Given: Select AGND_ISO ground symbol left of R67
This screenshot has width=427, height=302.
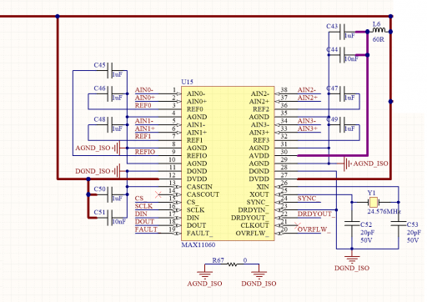Looking at the screenshot, I should pyautogui.click(x=204, y=274).
